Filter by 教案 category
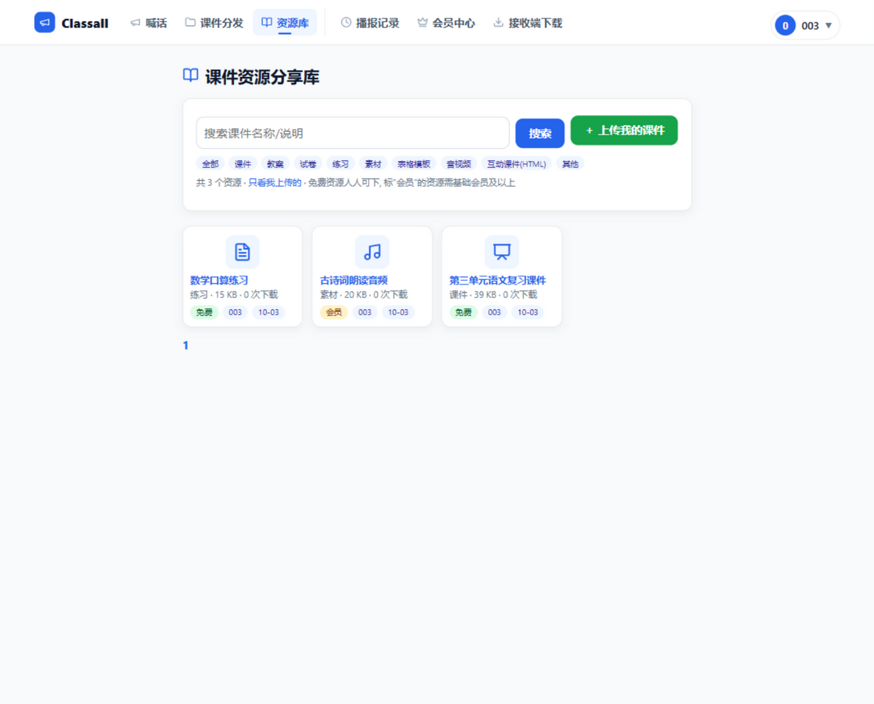Screen dimensions: 874x704 click(275, 164)
